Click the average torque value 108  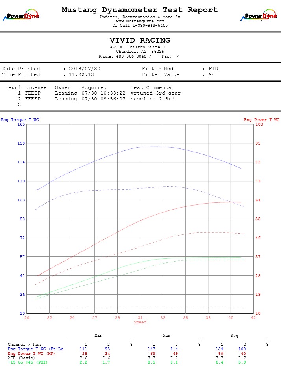click(242, 349)
